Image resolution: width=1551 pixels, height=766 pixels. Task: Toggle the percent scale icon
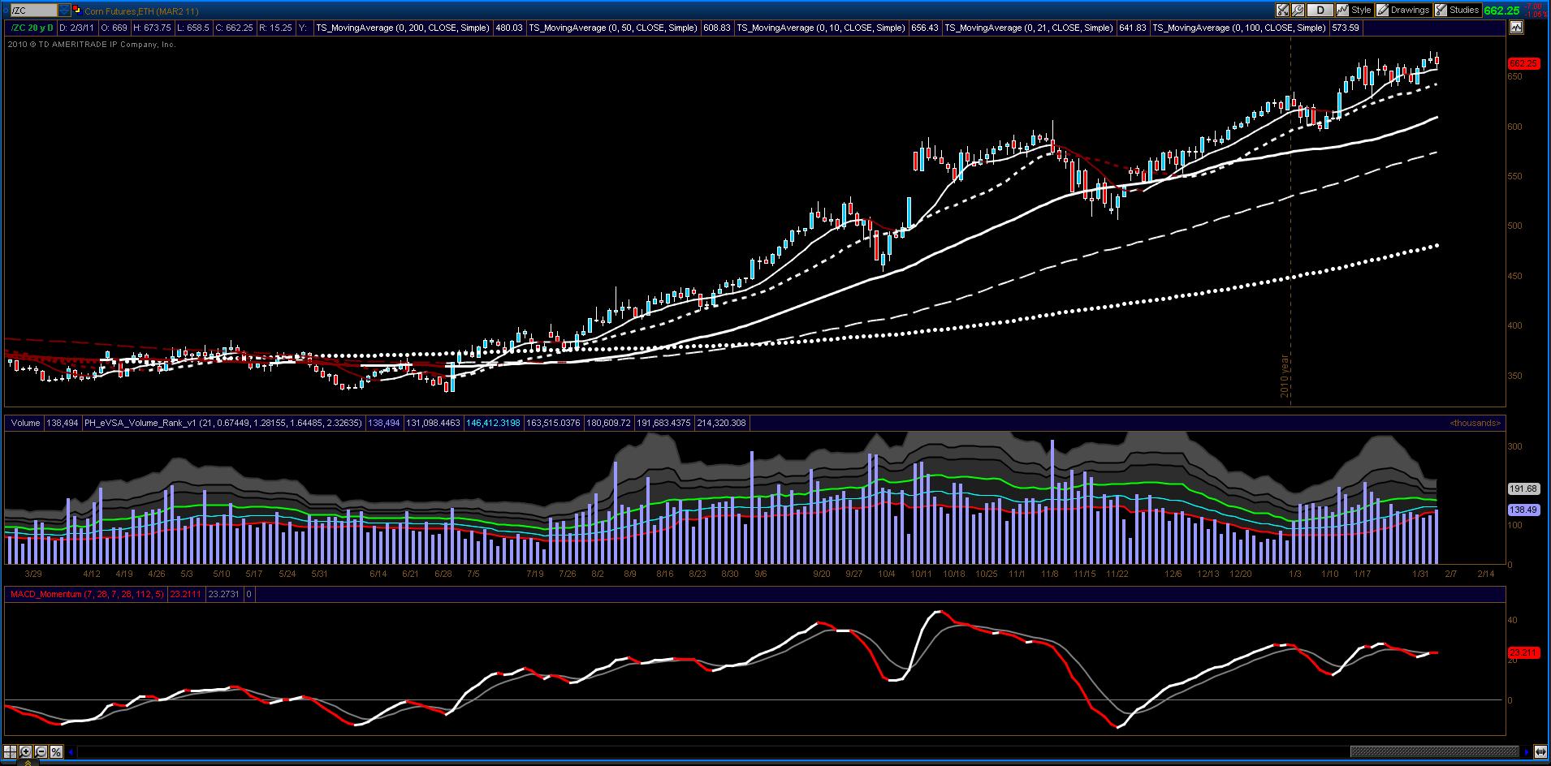(x=57, y=751)
